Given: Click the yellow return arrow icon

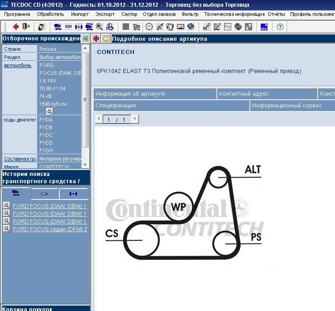Looking at the screenshot, I should (x=106, y=39).
